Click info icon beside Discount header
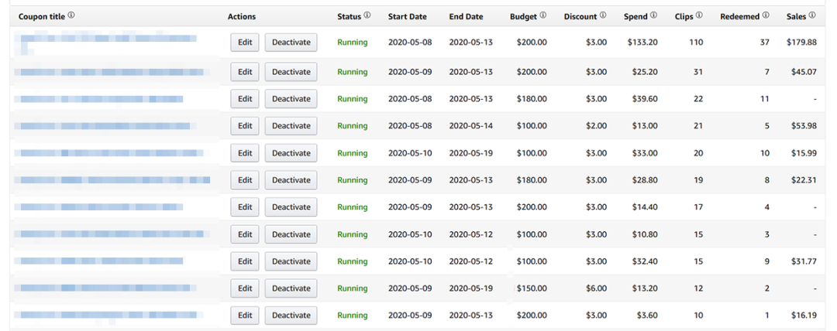Screen dimensions: 837x331 [x=604, y=15]
